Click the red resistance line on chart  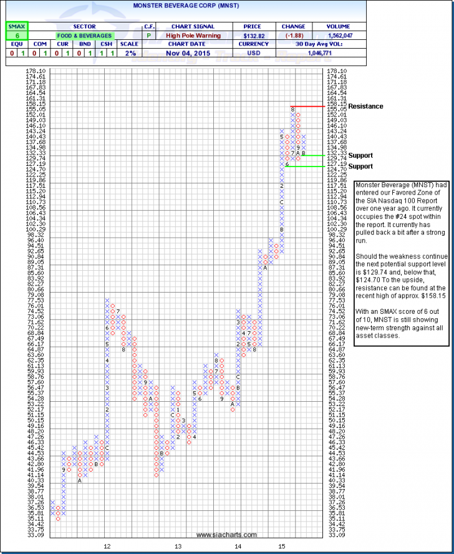tap(307, 106)
